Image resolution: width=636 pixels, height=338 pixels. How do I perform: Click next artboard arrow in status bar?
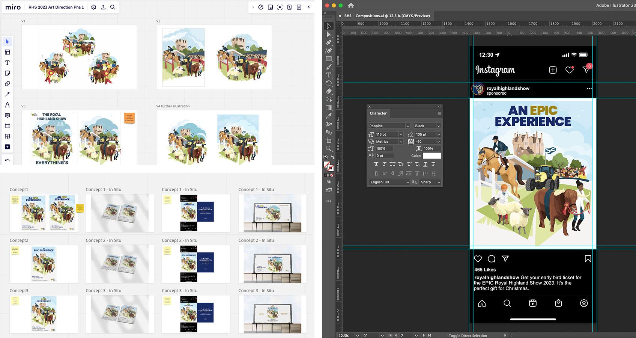click(x=424, y=335)
